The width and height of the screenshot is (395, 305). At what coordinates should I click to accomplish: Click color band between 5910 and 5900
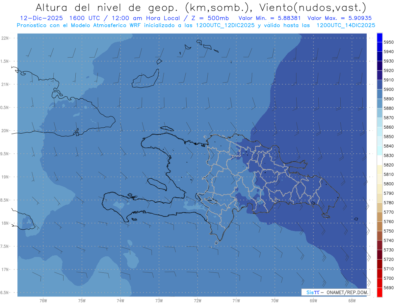tap(380, 85)
